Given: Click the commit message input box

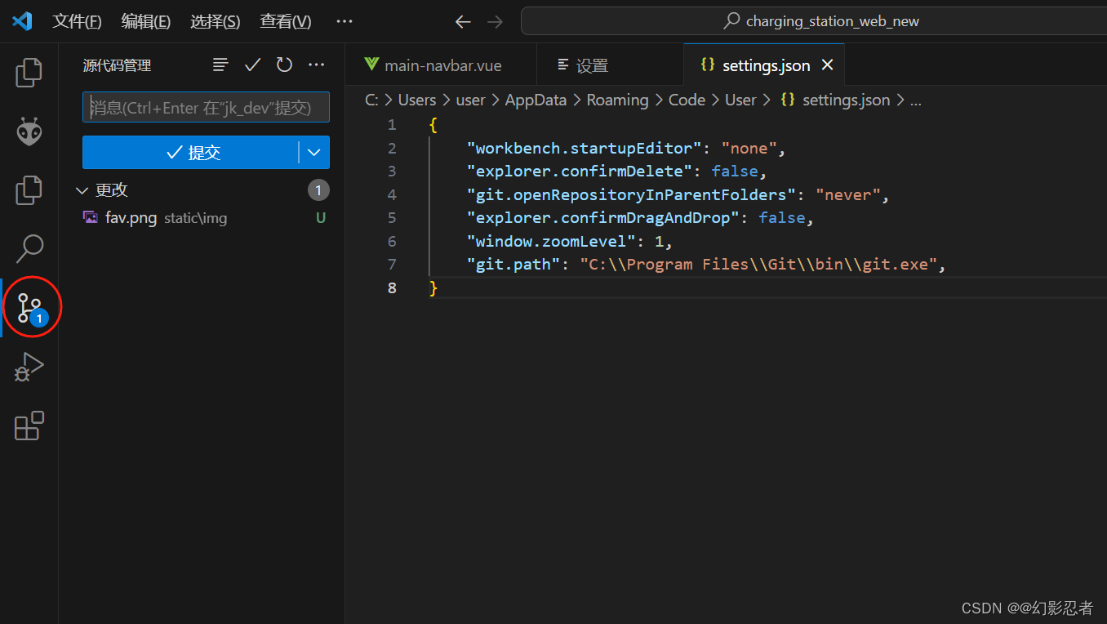Looking at the screenshot, I should 206,107.
